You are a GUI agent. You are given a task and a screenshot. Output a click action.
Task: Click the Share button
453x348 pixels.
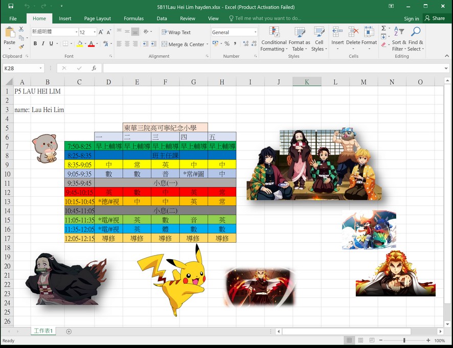pos(435,18)
